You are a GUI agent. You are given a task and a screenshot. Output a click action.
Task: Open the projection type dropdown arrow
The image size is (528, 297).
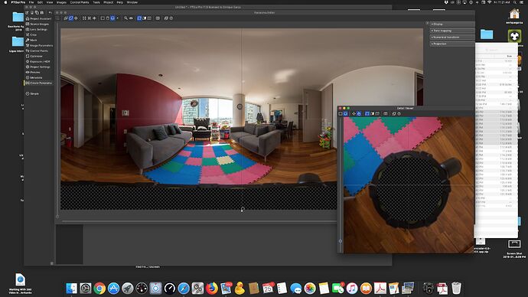[117, 18]
